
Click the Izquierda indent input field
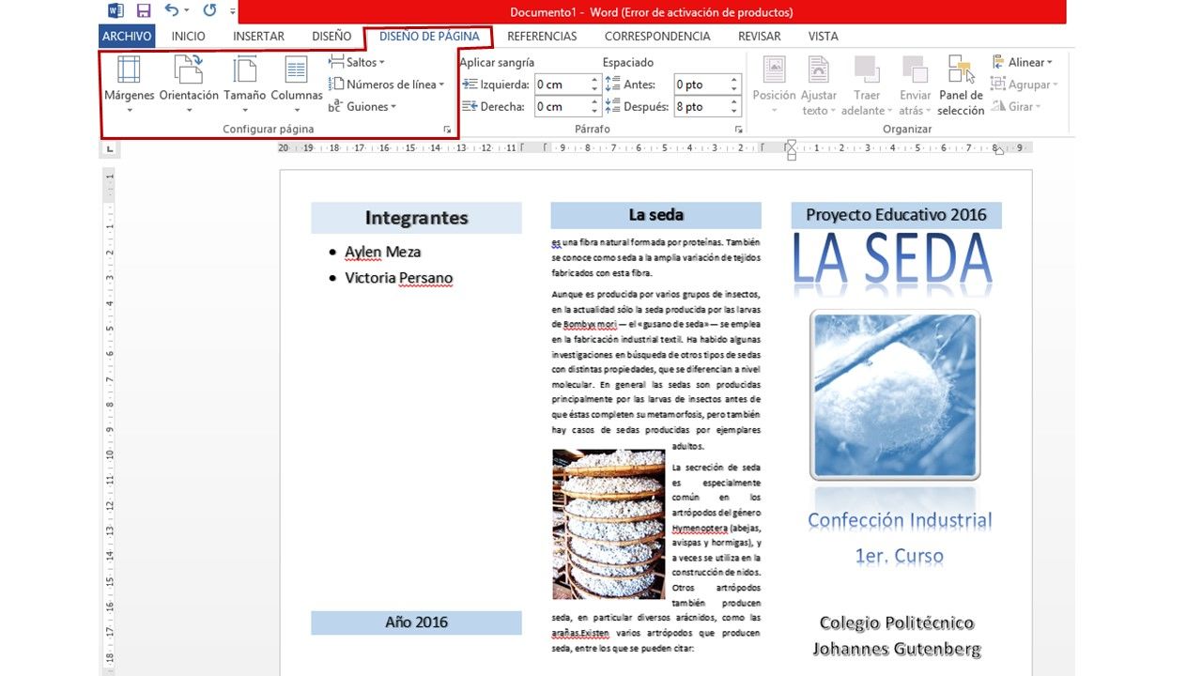coord(562,84)
